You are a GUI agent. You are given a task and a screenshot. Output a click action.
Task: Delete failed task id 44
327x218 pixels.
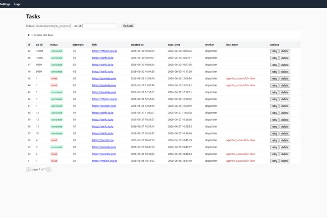coord(285,85)
